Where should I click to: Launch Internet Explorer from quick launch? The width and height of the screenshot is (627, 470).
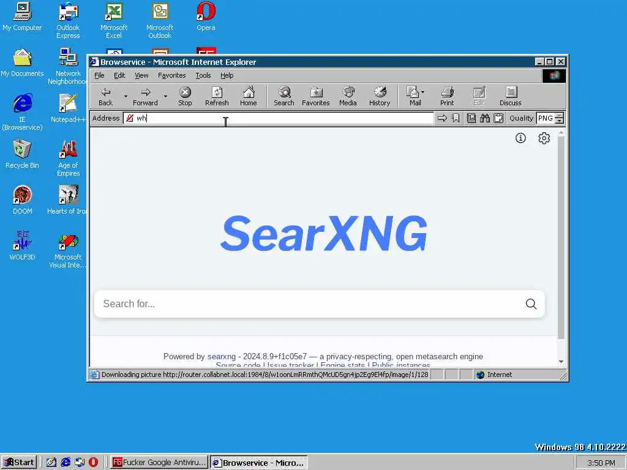tap(65, 463)
